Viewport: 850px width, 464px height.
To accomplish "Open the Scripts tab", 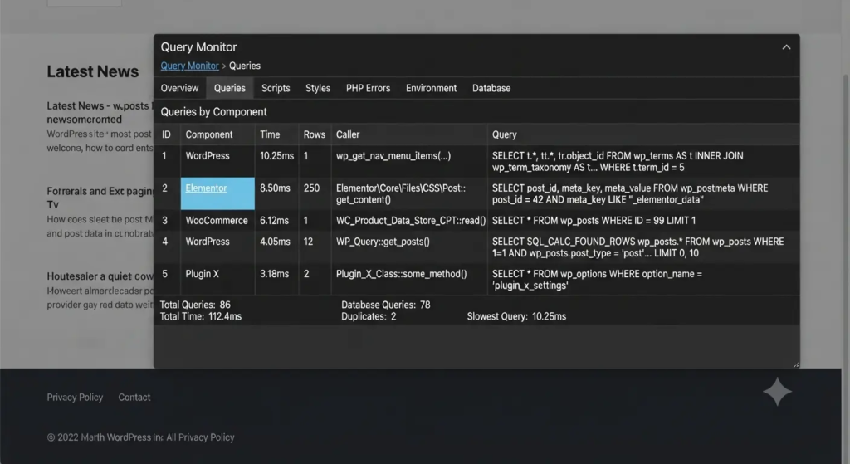I will pos(276,88).
